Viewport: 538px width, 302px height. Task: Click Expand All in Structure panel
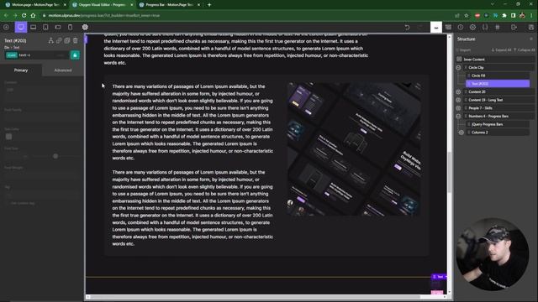501,50
